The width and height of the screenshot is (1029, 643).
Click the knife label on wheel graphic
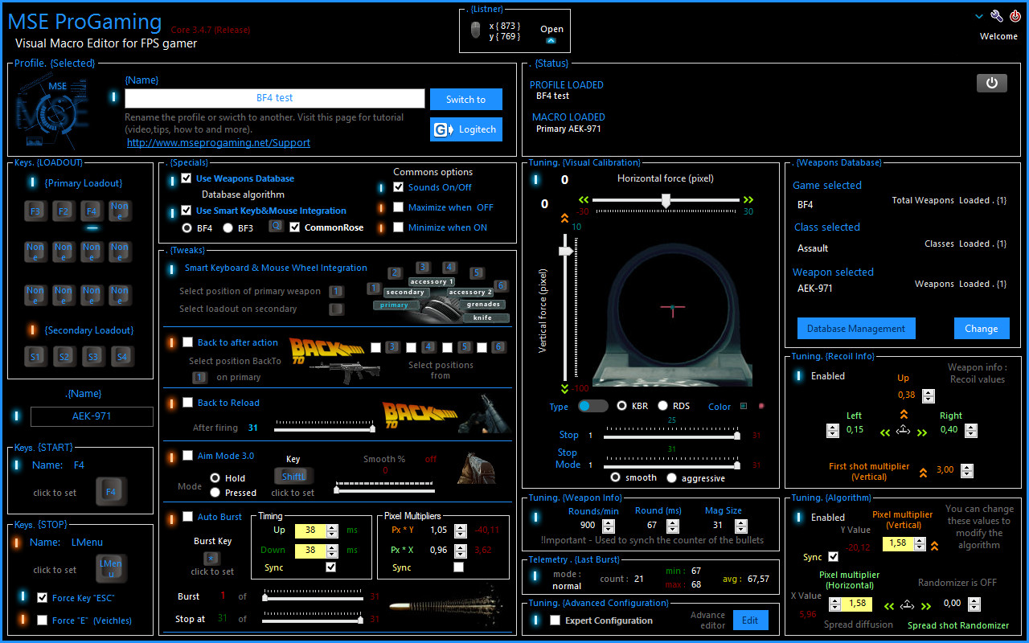[x=485, y=317]
